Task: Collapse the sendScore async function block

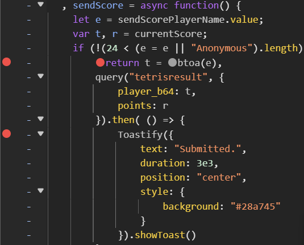Action: (x=40, y=5)
